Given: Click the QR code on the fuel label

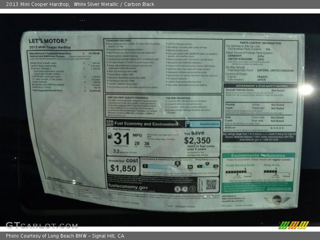Looking at the screenshot, I should [211, 184].
